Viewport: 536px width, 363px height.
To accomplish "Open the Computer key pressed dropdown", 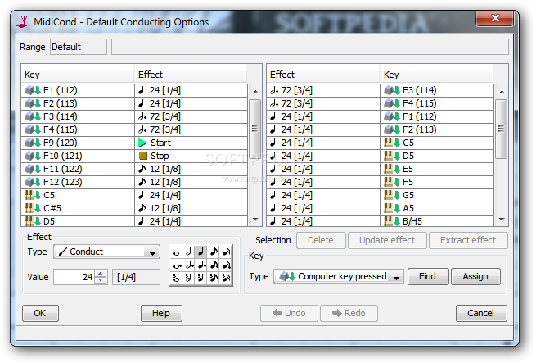I will click(339, 276).
